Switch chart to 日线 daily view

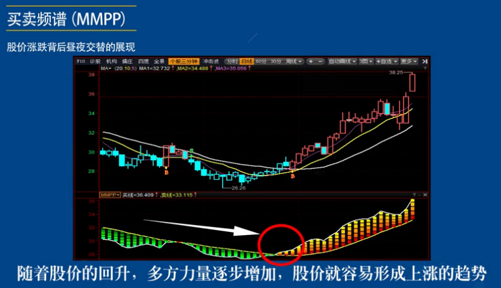[246, 61]
